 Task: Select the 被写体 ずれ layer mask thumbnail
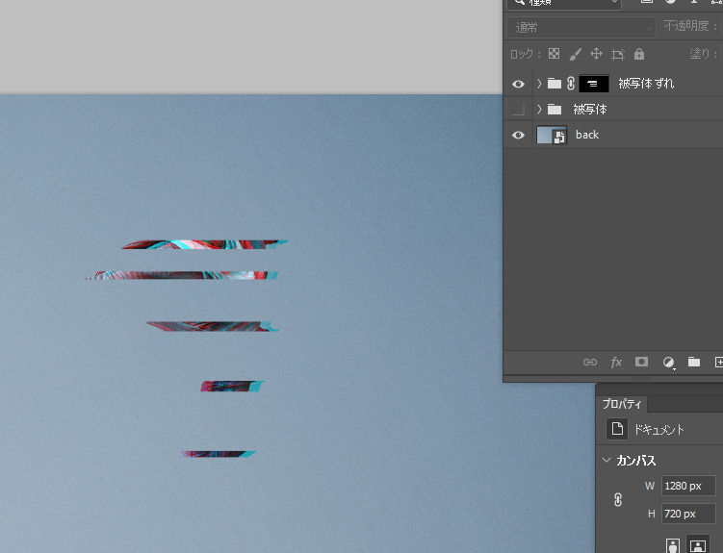[x=594, y=84]
